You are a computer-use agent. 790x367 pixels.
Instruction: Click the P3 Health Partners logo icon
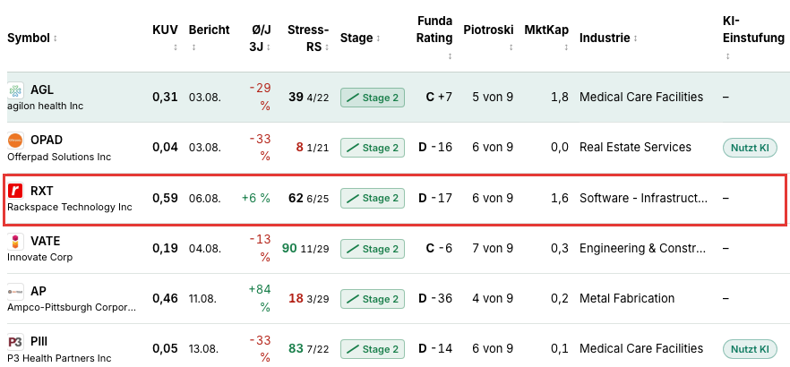click(x=15, y=342)
